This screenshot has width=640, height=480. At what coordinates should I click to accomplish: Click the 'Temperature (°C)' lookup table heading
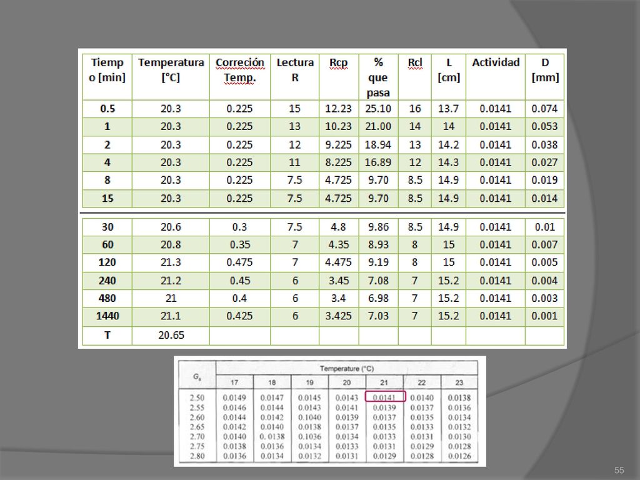(x=346, y=369)
